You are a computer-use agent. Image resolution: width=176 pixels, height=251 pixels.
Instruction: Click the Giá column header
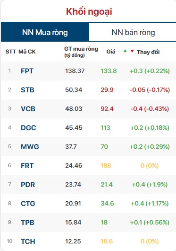point(111,52)
